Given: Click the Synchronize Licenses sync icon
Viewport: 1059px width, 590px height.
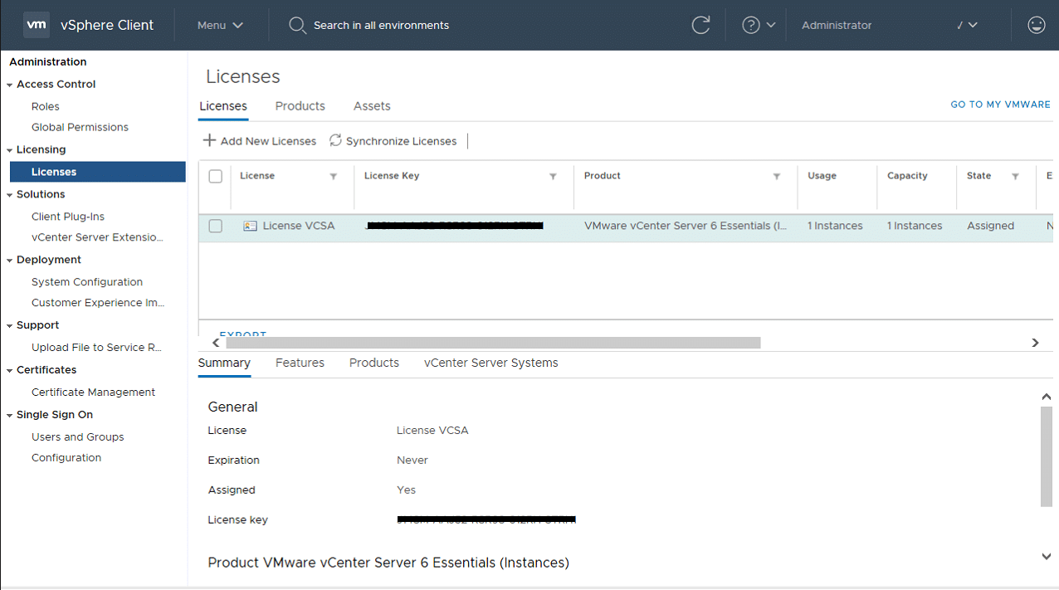Looking at the screenshot, I should point(335,140).
